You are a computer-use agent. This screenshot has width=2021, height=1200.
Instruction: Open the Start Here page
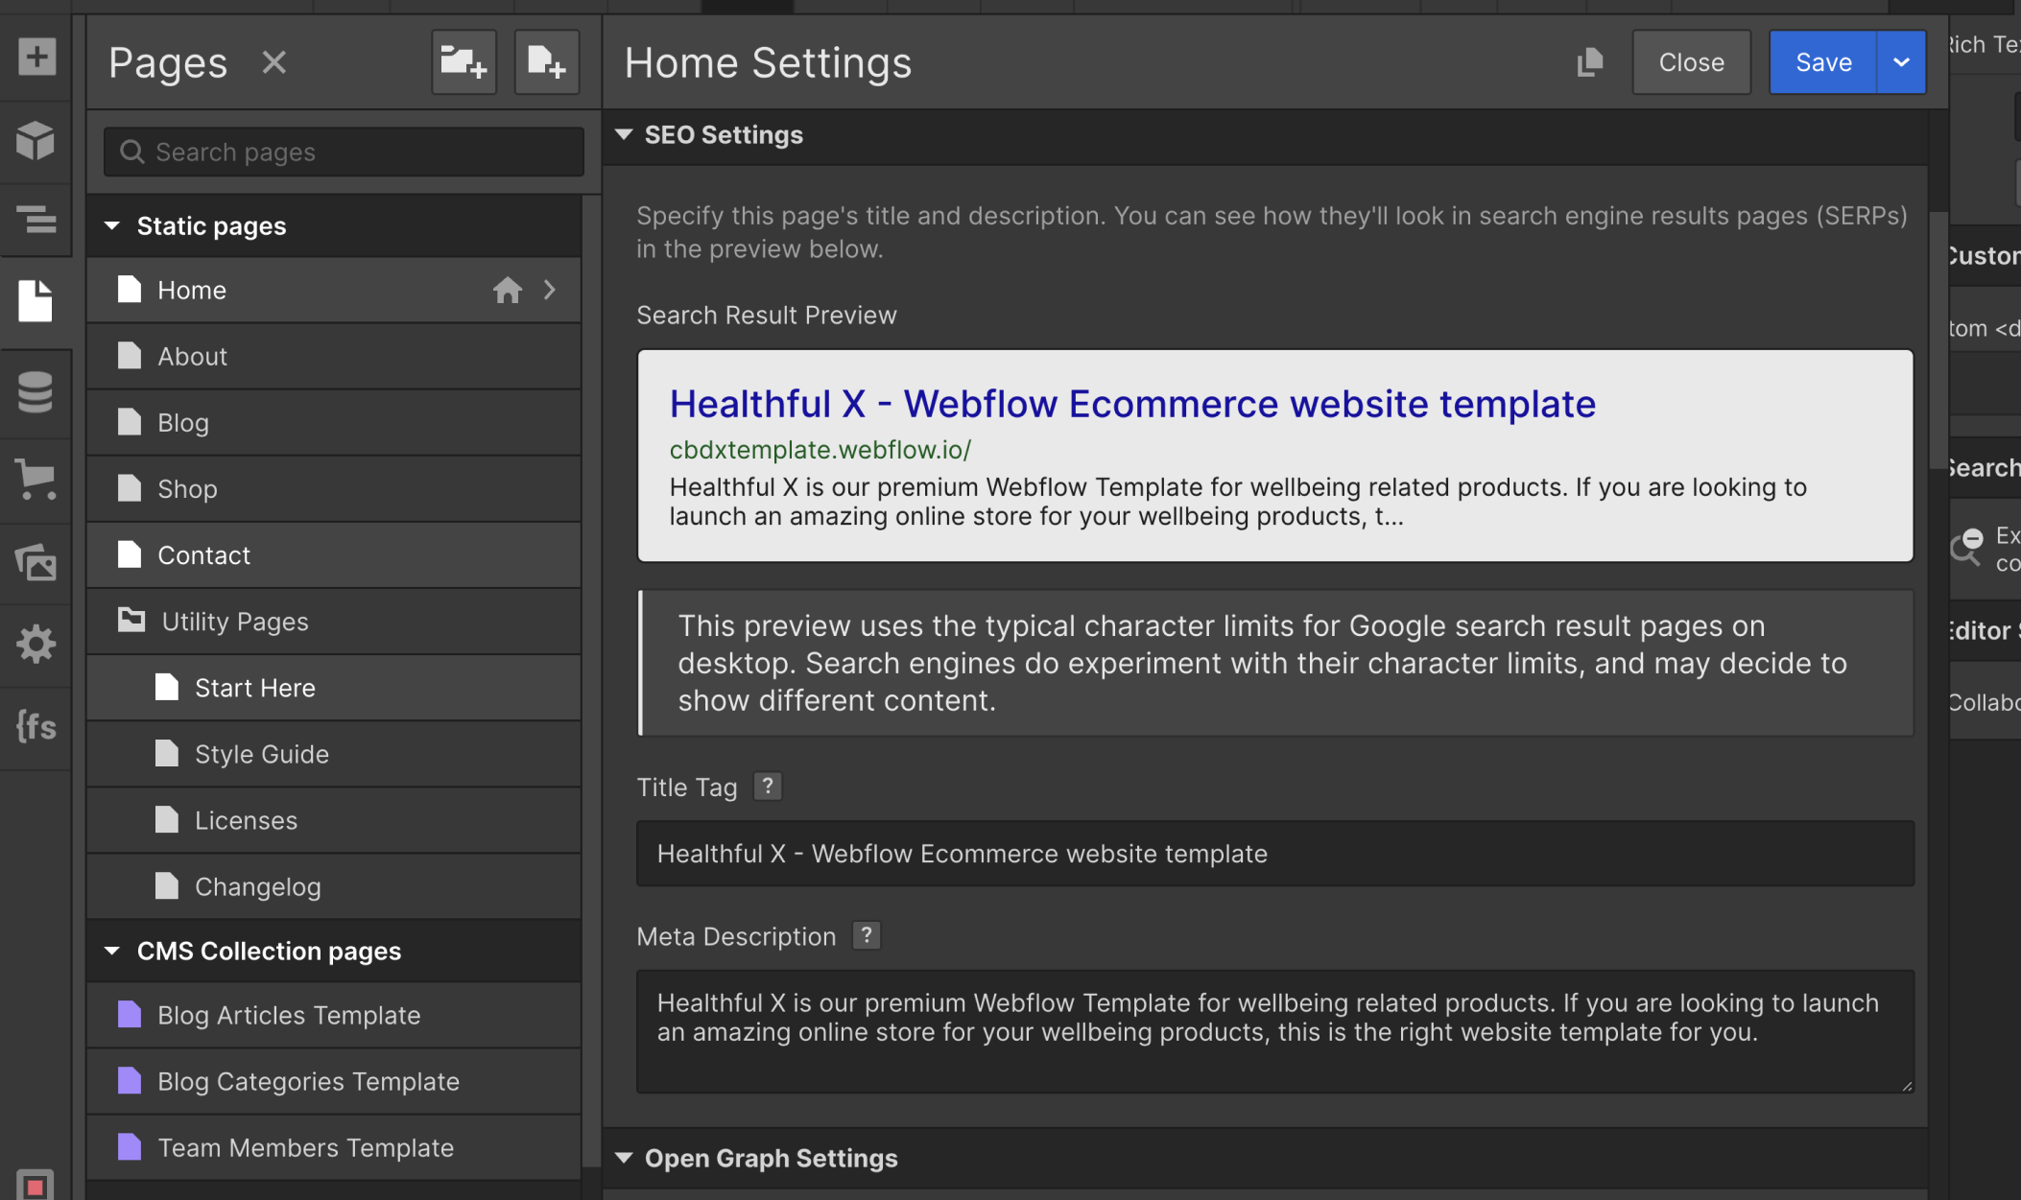(x=333, y=688)
